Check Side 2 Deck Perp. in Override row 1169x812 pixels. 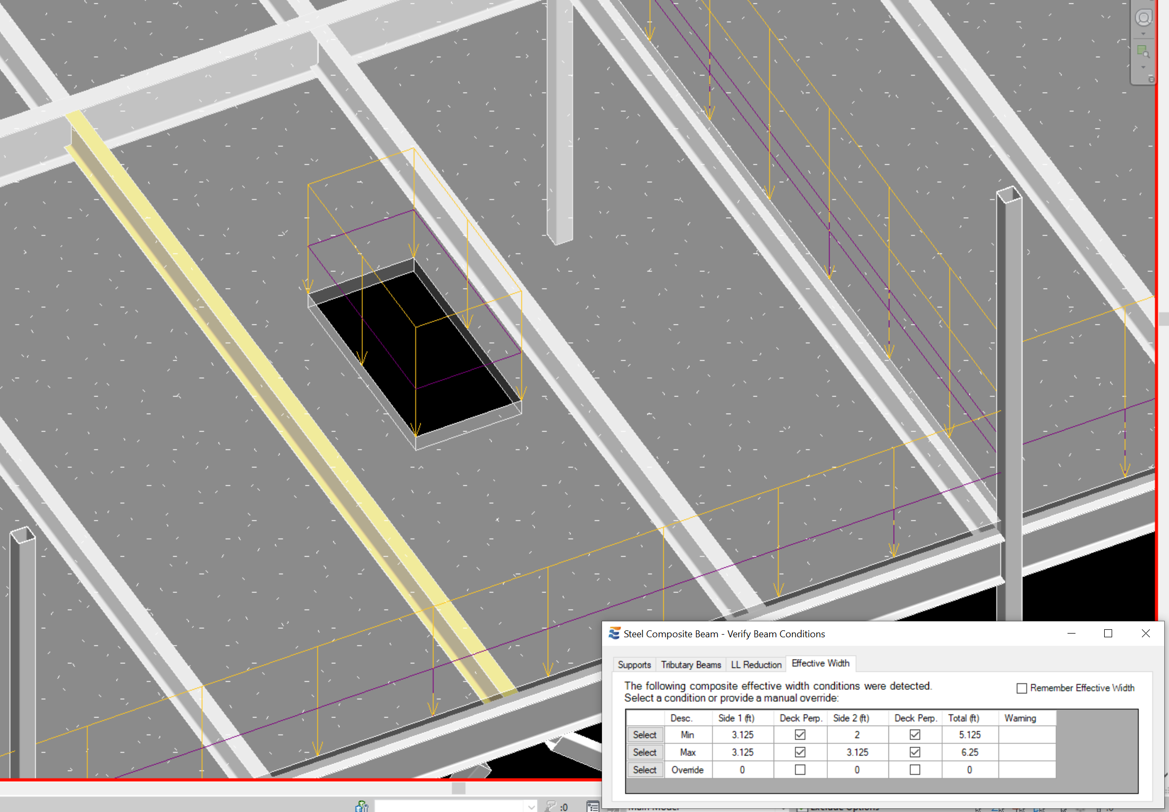pos(914,770)
